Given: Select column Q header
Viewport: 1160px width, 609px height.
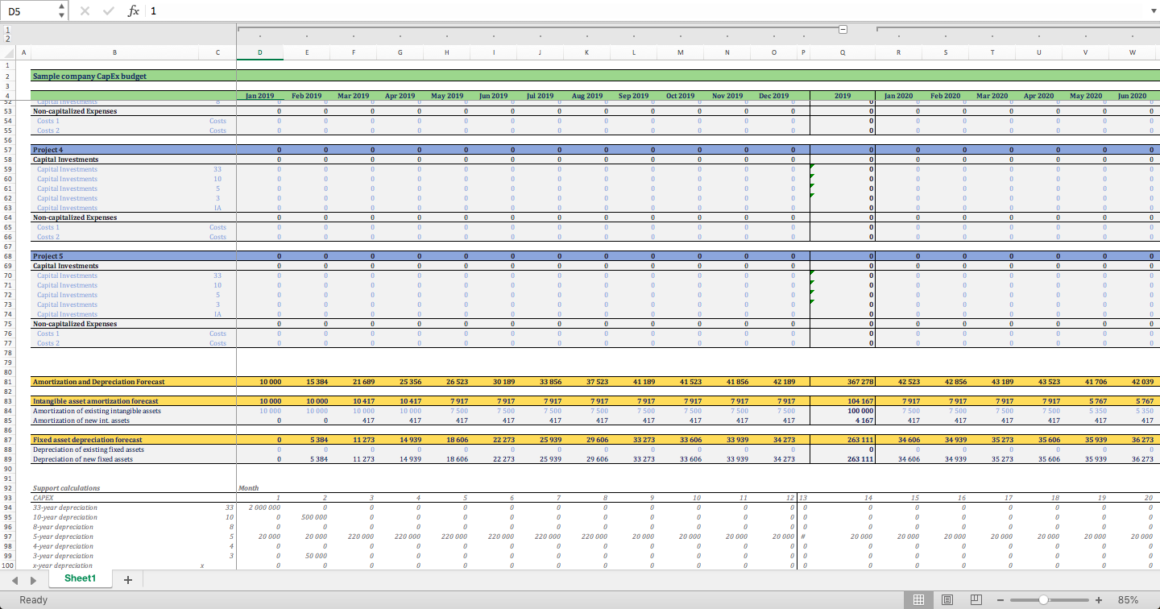Looking at the screenshot, I should click(843, 52).
